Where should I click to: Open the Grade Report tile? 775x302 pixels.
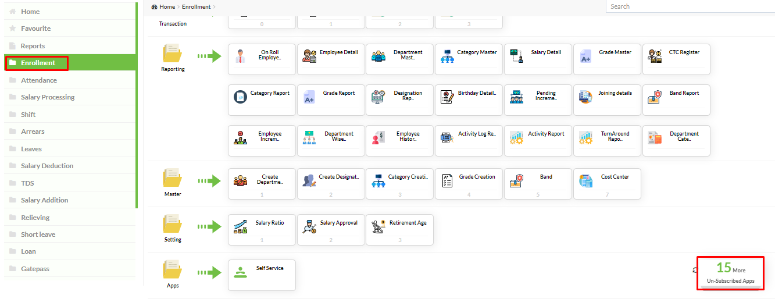[331, 100]
